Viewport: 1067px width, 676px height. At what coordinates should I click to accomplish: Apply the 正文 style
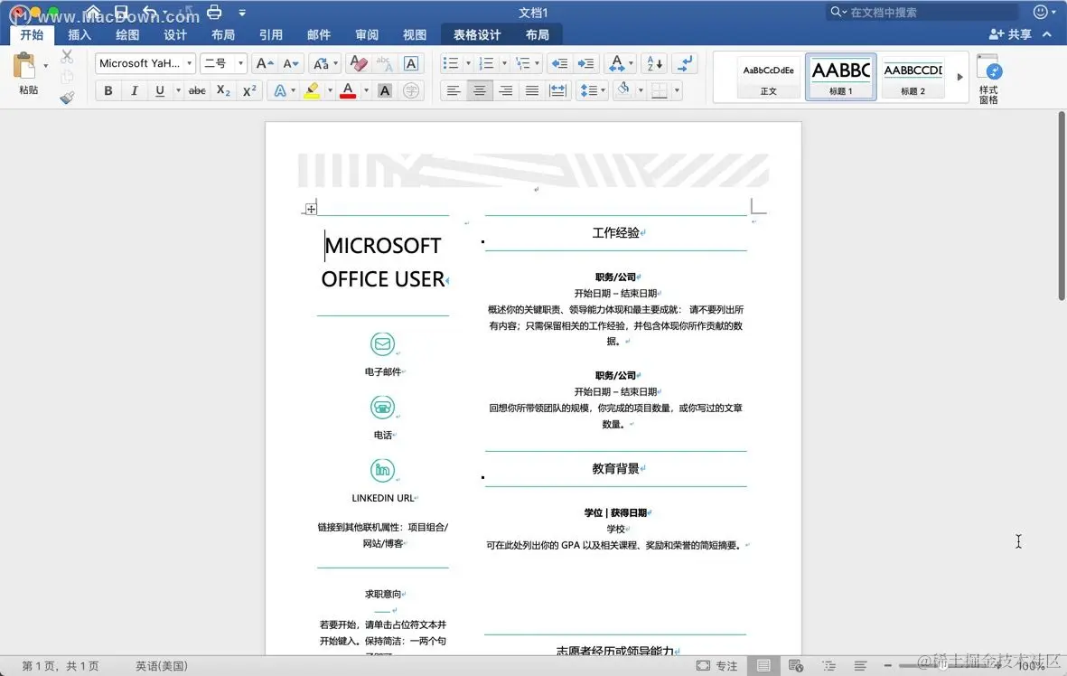point(768,77)
